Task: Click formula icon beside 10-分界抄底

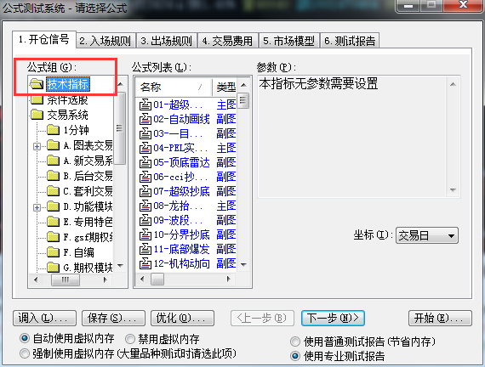Action: click(x=145, y=234)
